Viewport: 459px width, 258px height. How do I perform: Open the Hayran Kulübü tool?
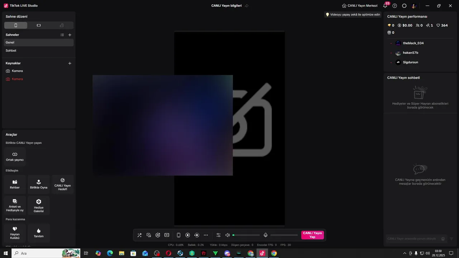point(15,233)
